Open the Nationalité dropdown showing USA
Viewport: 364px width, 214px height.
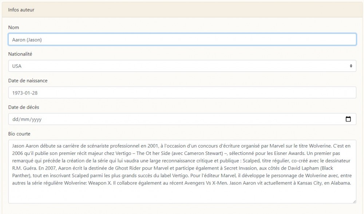[182, 66]
